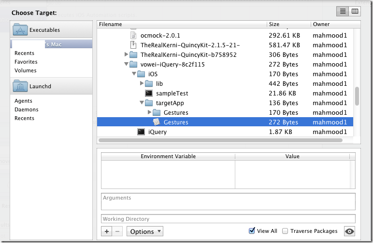Viewport: 373px width, 243px height.
Task: Switch to column view mode icon
Action: pos(355,12)
